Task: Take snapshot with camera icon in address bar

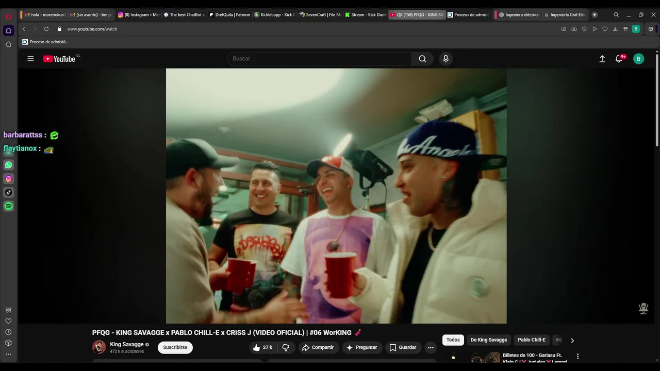Action: coord(574,29)
